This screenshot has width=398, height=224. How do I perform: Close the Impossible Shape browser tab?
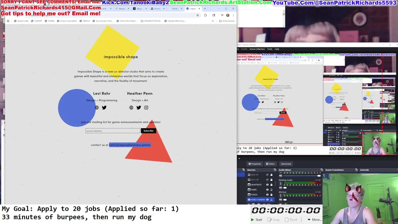tap(199, 9)
